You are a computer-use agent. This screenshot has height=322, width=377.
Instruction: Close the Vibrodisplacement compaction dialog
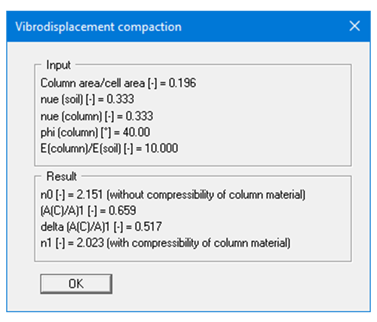[355, 26]
